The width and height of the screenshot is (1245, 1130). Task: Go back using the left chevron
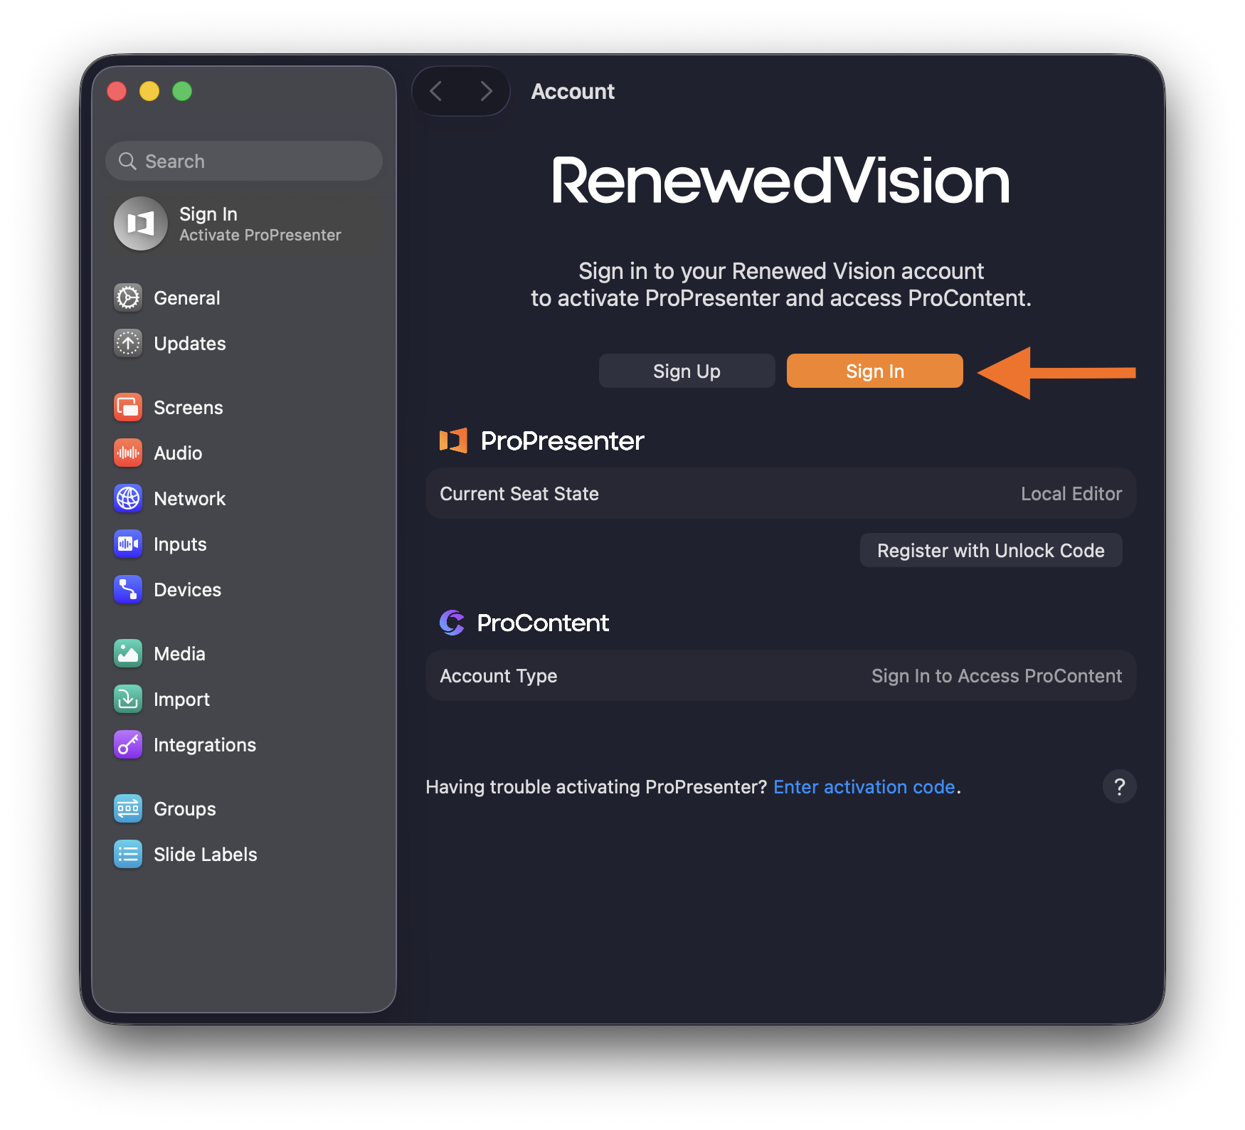(x=436, y=91)
